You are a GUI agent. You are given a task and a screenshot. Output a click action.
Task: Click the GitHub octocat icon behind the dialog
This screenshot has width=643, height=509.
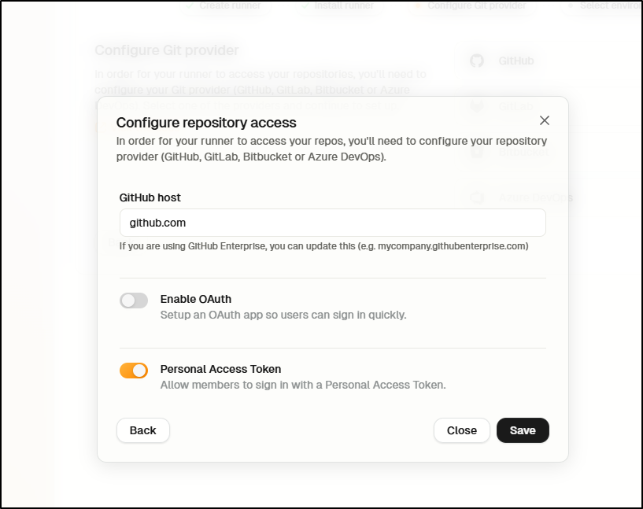pyautogui.click(x=477, y=61)
